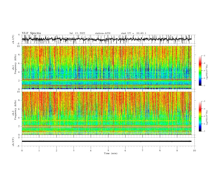
Task: Click time axis tick label "5"
Action: pos(108,150)
